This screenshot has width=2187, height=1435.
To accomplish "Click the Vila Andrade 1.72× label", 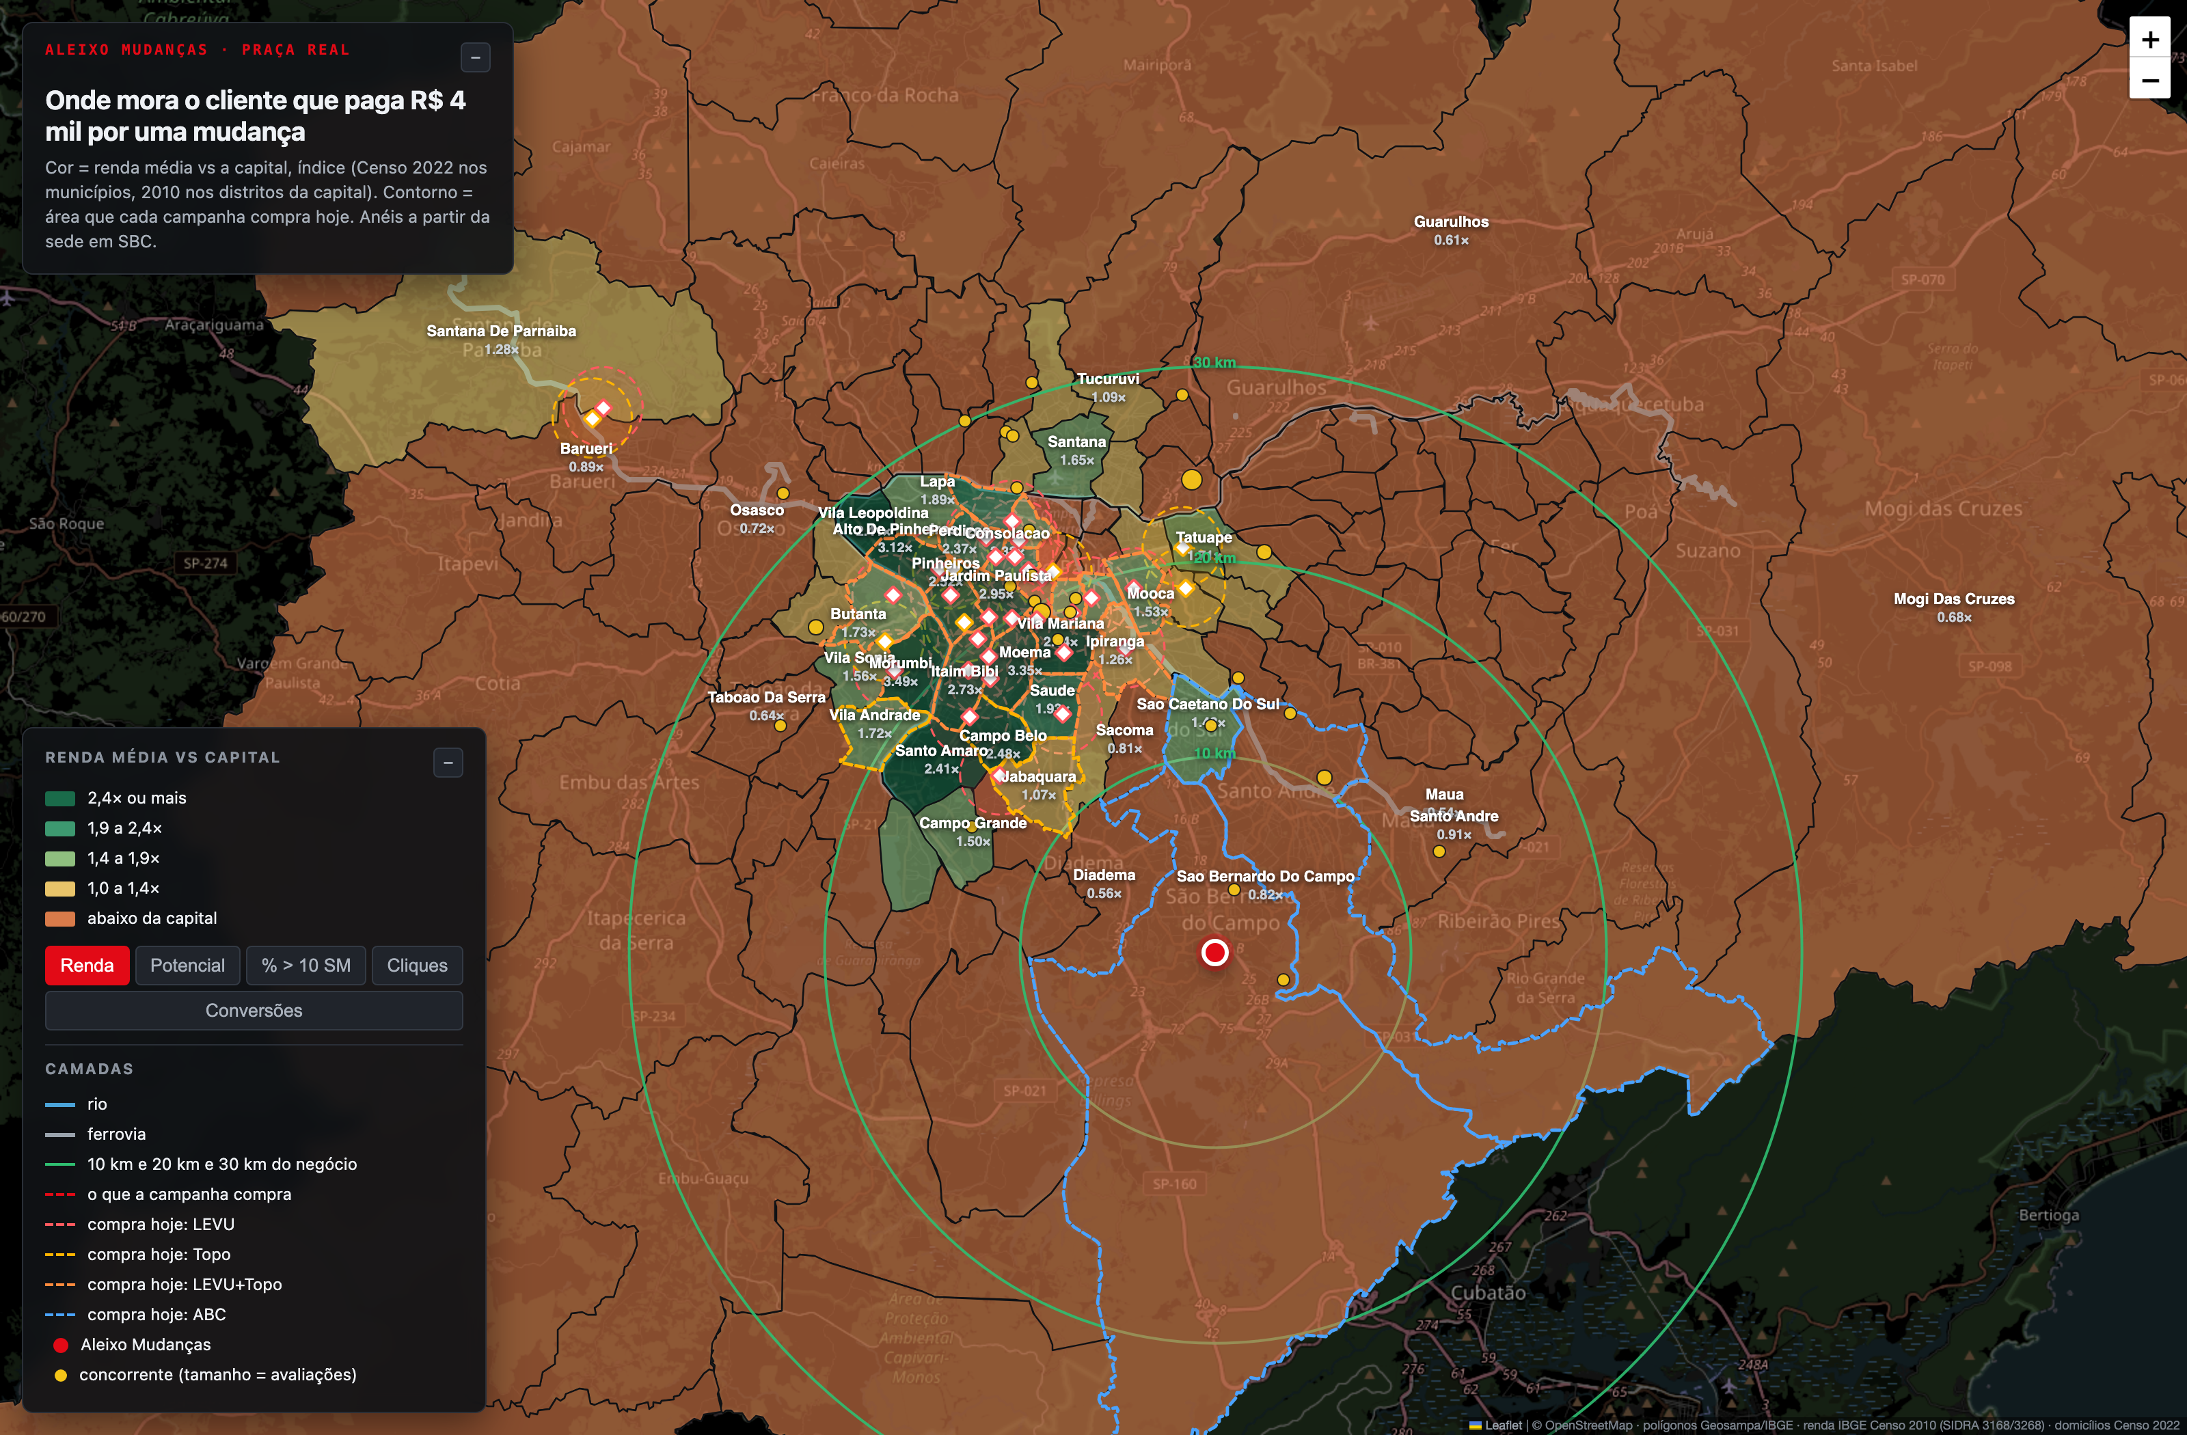I will 875,724.
